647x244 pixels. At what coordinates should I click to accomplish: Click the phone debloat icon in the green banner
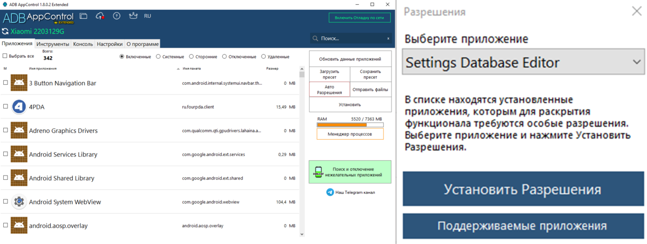(318, 172)
